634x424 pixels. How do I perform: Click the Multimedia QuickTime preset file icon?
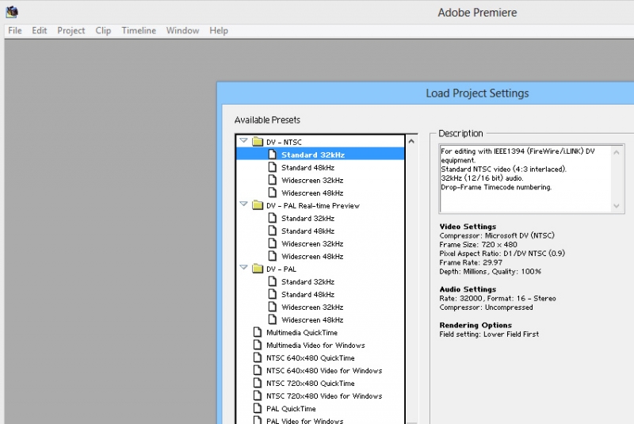tap(257, 333)
